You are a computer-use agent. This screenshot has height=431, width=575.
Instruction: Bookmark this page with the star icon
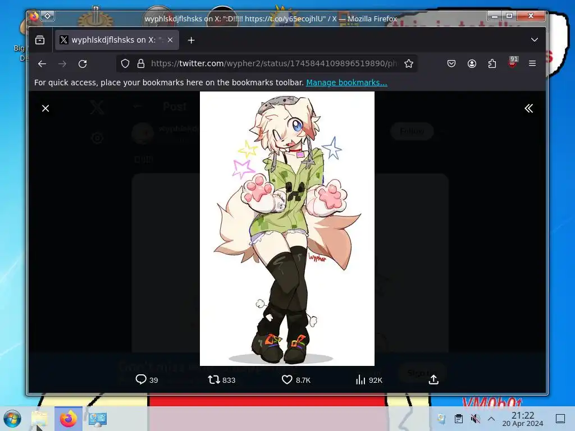pyautogui.click(x=409, y=63)
